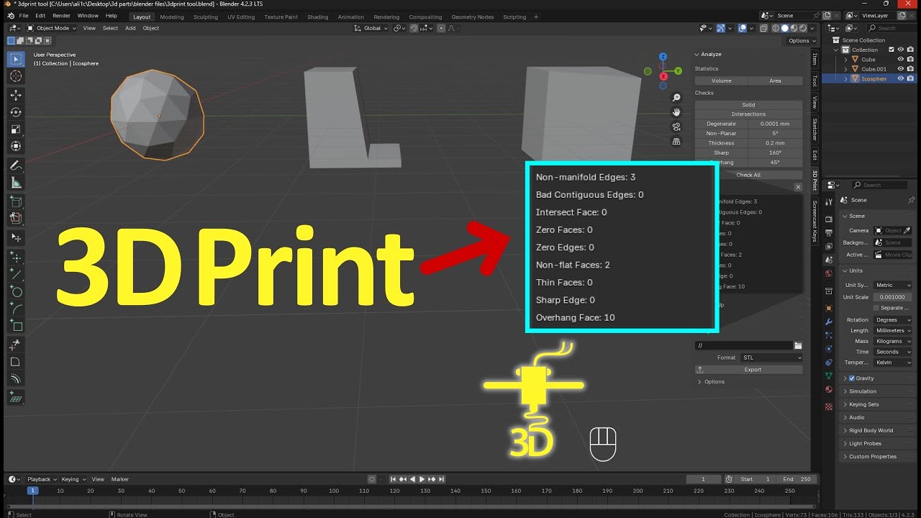Pick the Transform tool

click(16, 147)
